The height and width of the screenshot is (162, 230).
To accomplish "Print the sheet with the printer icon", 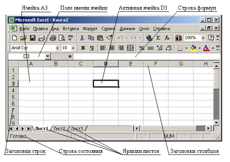I will pos(53,38).
